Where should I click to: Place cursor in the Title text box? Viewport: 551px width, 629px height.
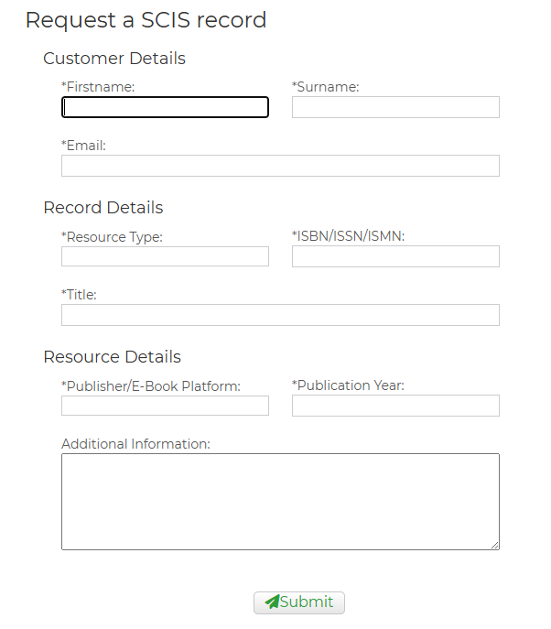(x=280, y=315)
